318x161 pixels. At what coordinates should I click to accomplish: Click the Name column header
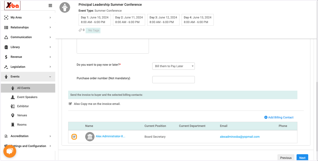pyautogui.click(x=89, y=126)
